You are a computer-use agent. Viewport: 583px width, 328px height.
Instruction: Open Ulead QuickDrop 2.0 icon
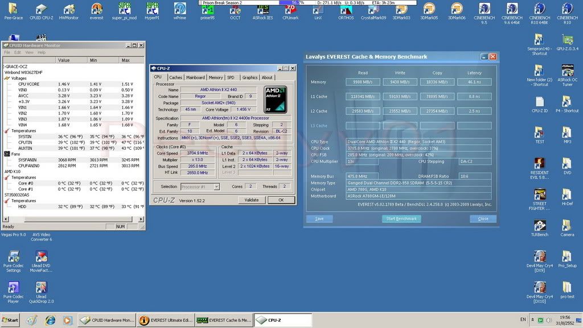point(41,292)
